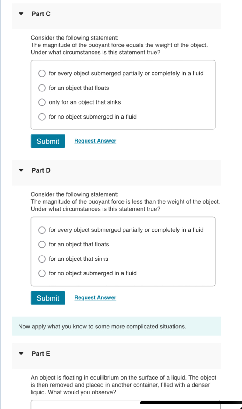Viewport: 242px width, 409px height.
Task: Select 'for an object that floats' in Part C
Action: (42, 88)
